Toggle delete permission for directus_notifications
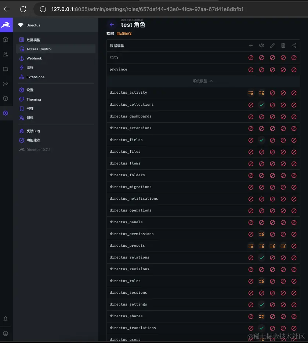This screenshot has height=343, width=308. (x=283, y=199)
